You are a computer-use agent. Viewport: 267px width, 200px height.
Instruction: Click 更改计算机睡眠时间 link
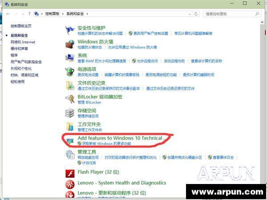pyautogui.click(x=198, y=75)
